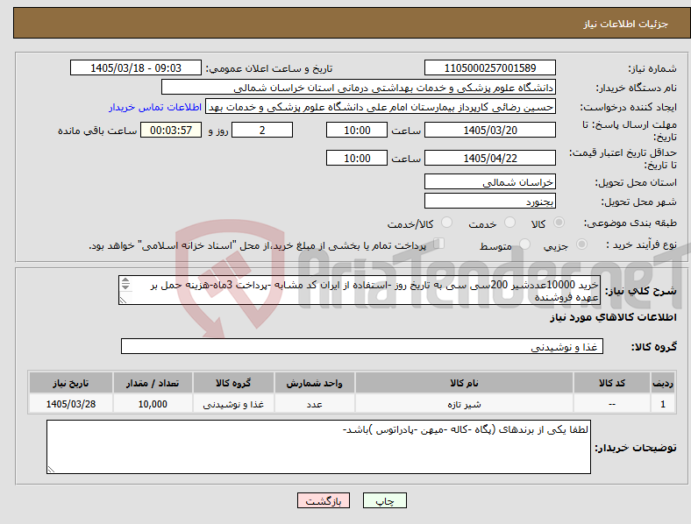
Task: Open the اطلاعات تماس خریدار link
Action: tap(155, 107)
